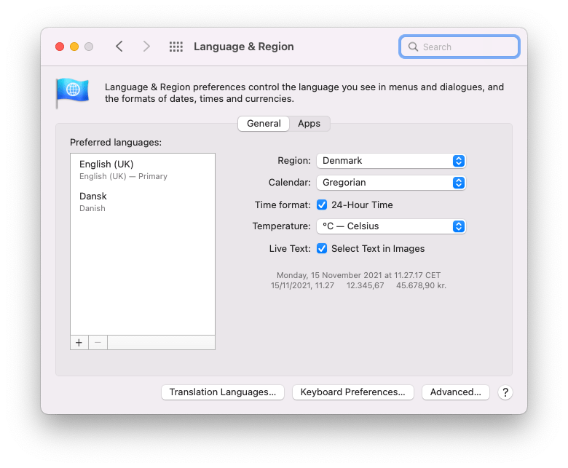This screenshot has width=568, height=468.
Task: Open the Region dropdown showing Denmark
Action: click(391, 161)
